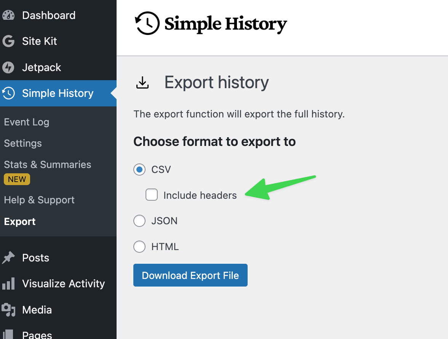The width and height of the screenshot is (448, 339).
Task: Enable the Include headers checkbox
Action: pyautogui.click(x=152, y=195)
